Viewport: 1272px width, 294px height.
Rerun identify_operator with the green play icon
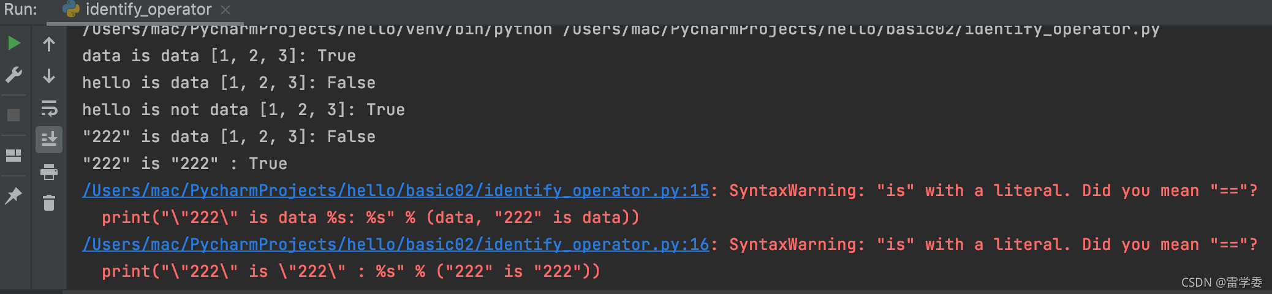[x=13, y=43]
